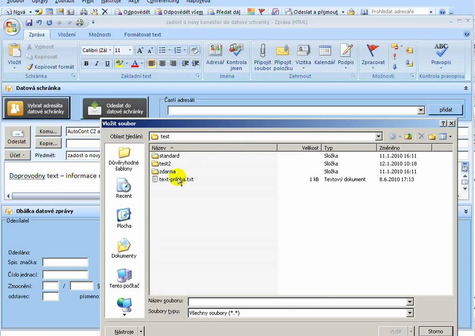Viewport: 475px width, 336px height.
Task: Apply text highlight color
Action: coord(119,63)
